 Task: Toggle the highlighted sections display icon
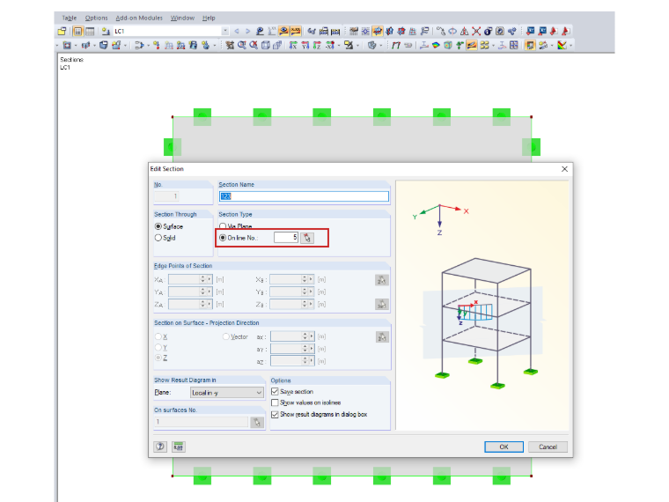[x=472, y=45]
